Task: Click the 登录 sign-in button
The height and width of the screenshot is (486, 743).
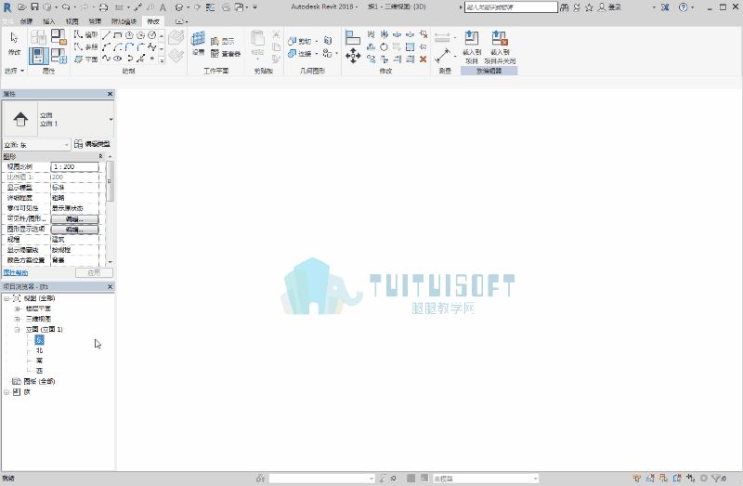Action: (609, 7)
